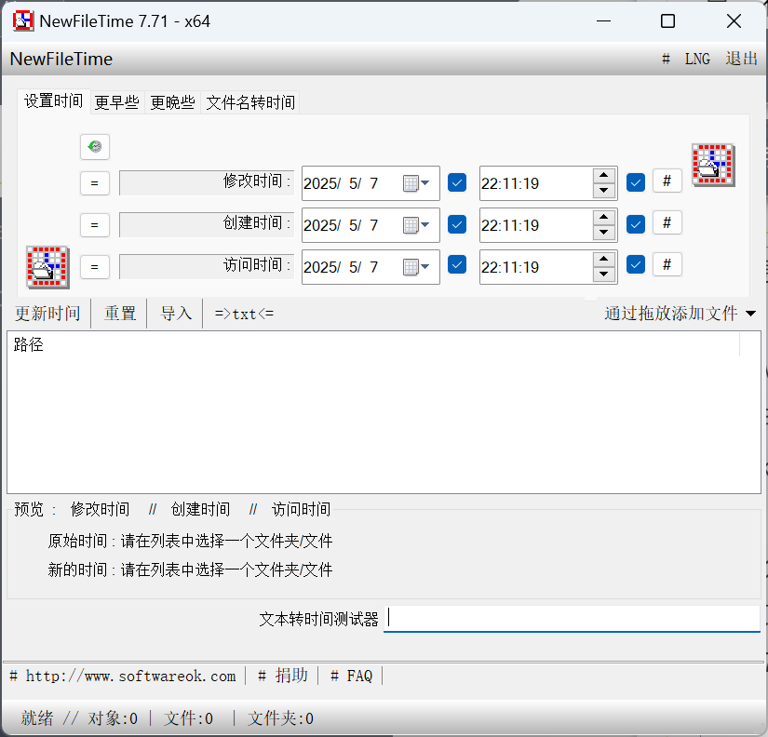768x737 pixels.
Task: Uncheck the date checkbox for 访问时间
Action: point(456,266)
